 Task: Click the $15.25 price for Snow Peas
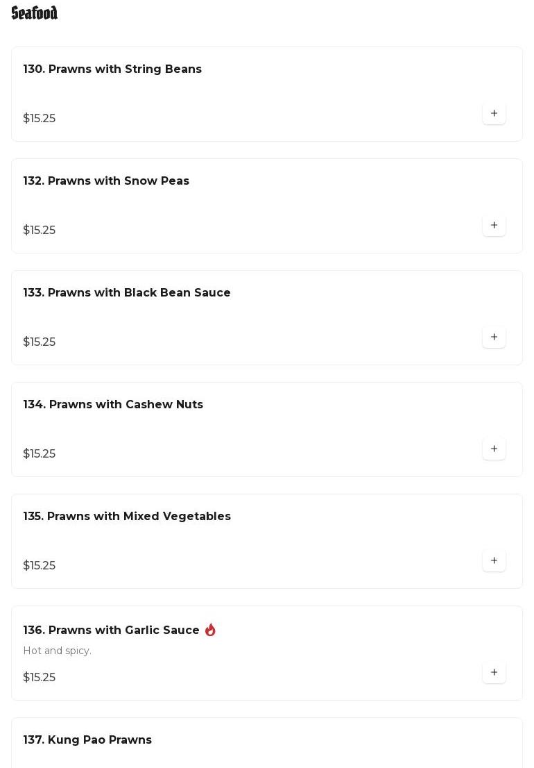pos(40,231)
